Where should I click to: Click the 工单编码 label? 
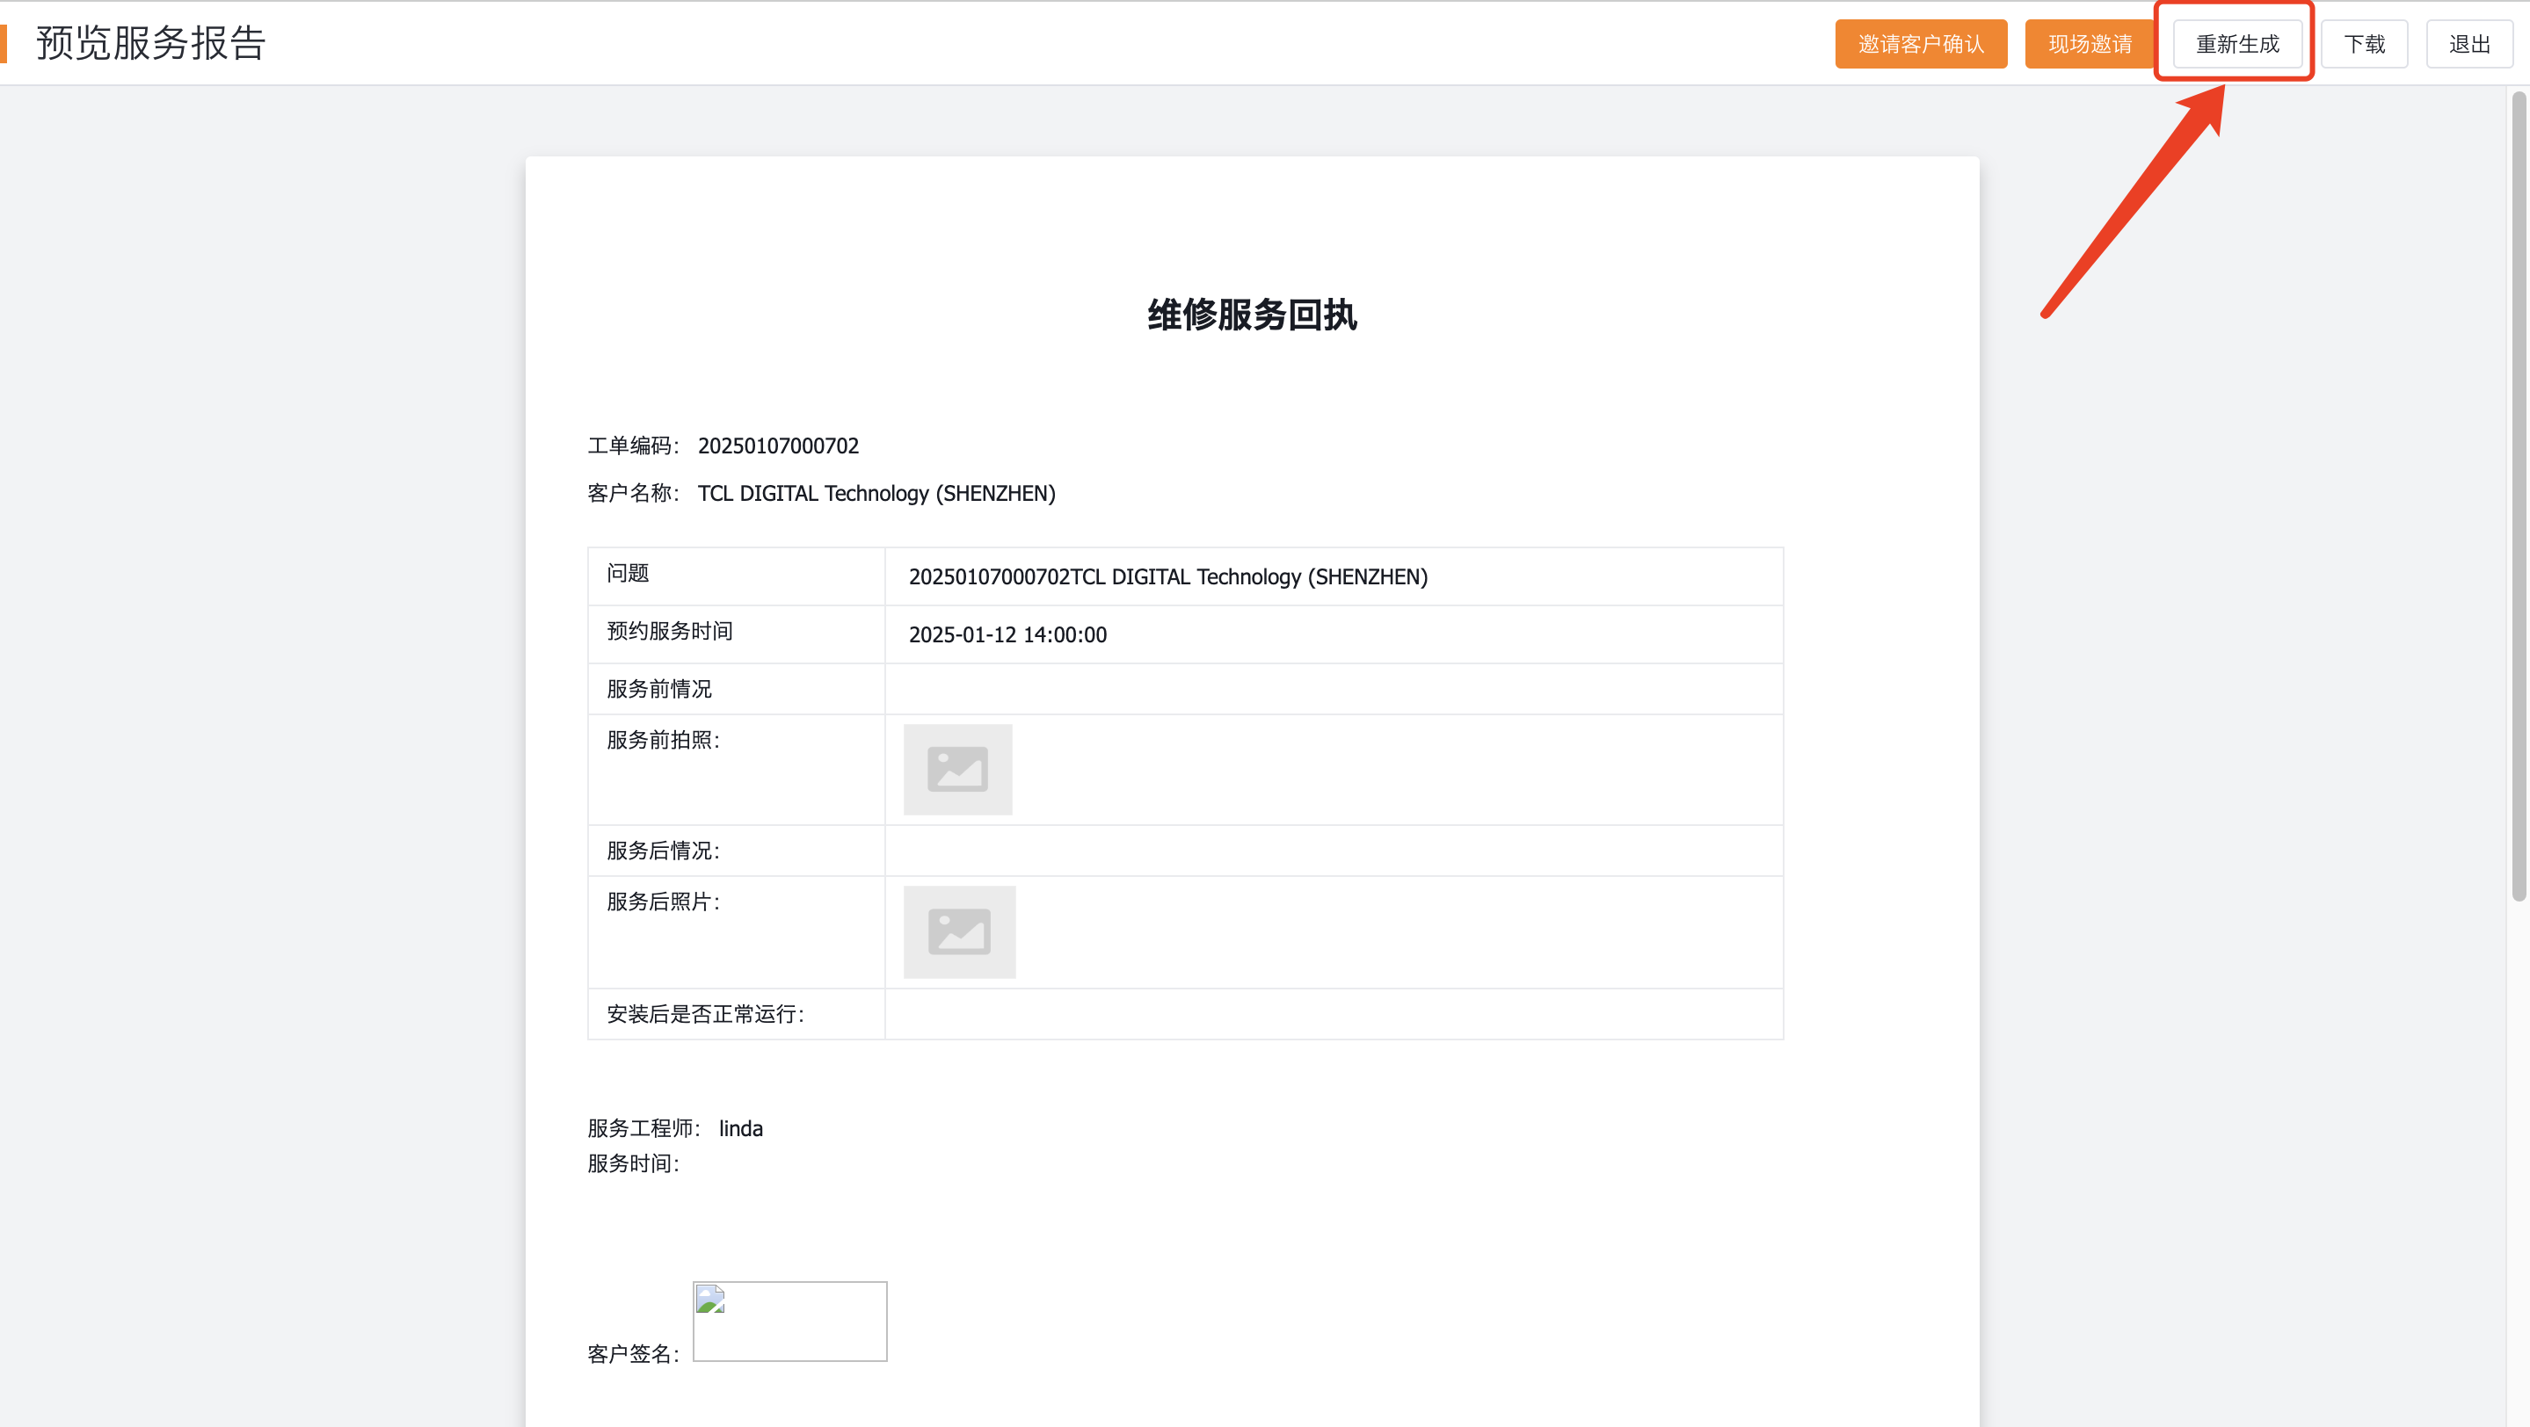tap(634, 446)
